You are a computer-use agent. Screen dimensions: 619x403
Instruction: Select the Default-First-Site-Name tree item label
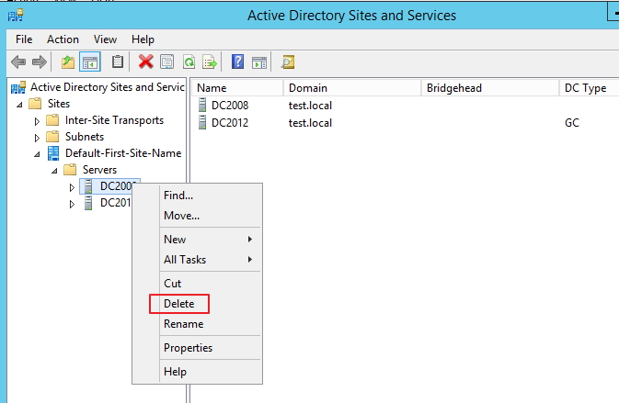pyautogui.click(x=123, y=153)
